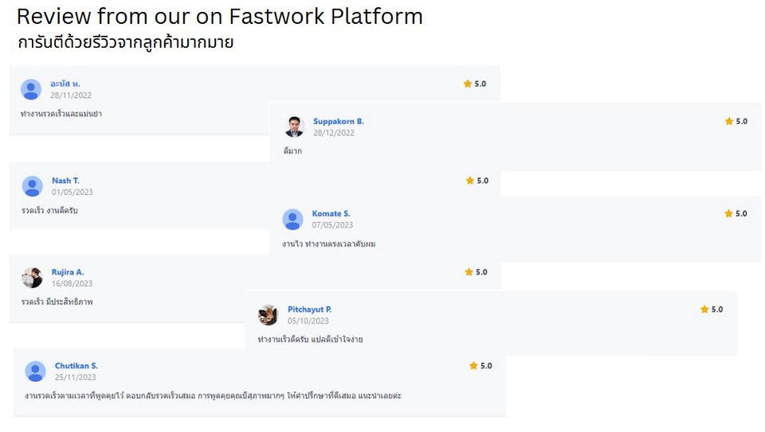
Task: Click Suppakorn B. profile photo
Action: pyautogui.click(x=294, y=126)
